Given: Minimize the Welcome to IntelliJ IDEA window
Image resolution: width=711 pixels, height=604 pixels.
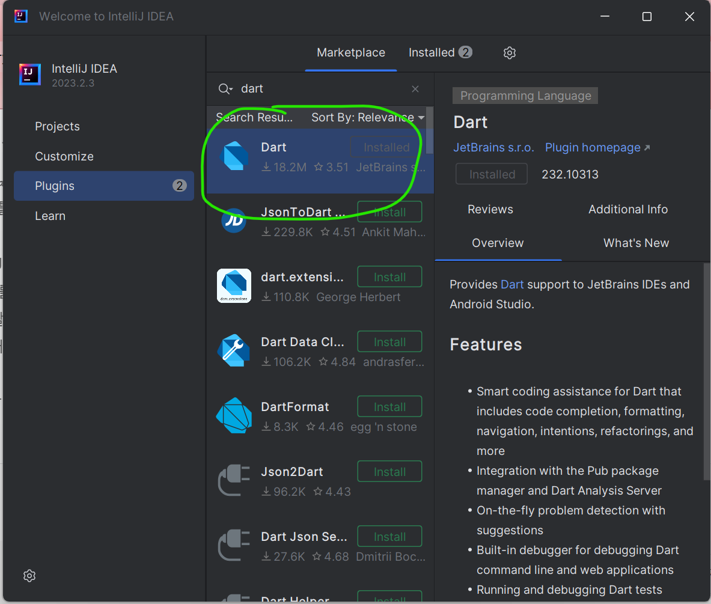Looking at the screenshot, I should [x=605, y=17].
